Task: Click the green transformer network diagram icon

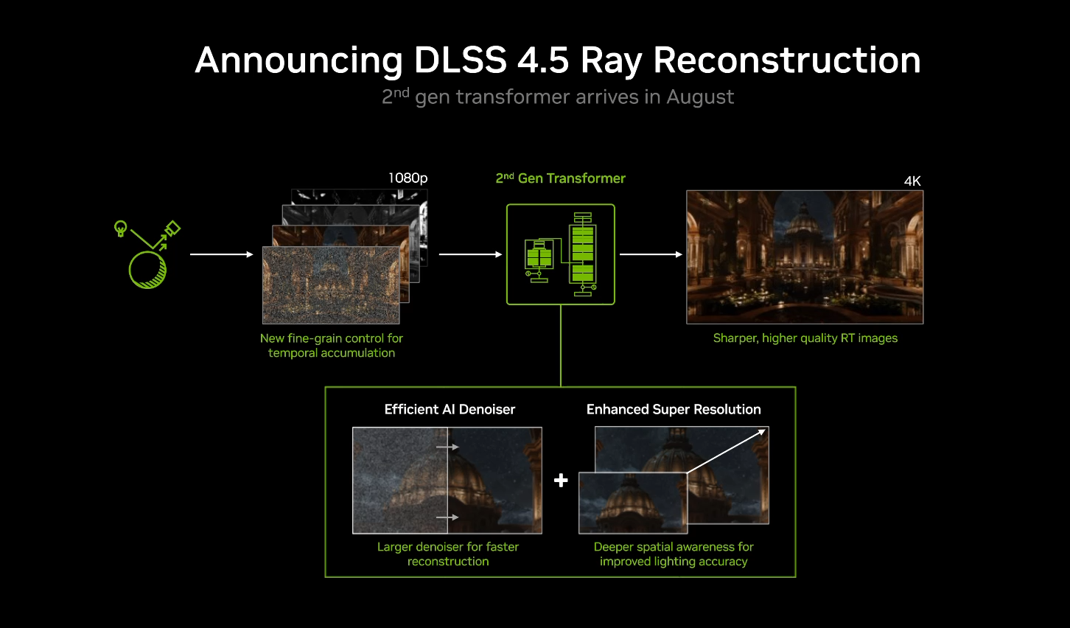Action: coord(561,254)
